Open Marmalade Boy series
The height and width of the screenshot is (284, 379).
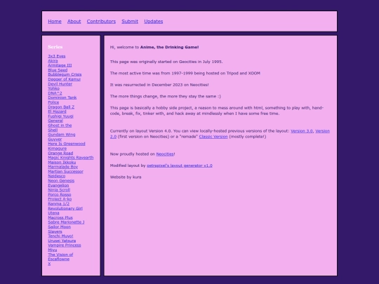[x=63, y=167]
